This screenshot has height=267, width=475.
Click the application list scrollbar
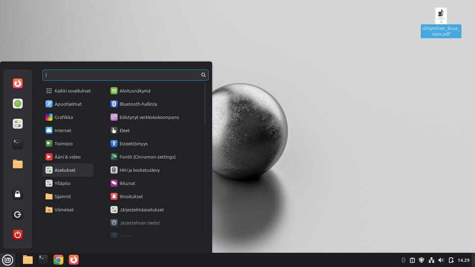point(205,104)
